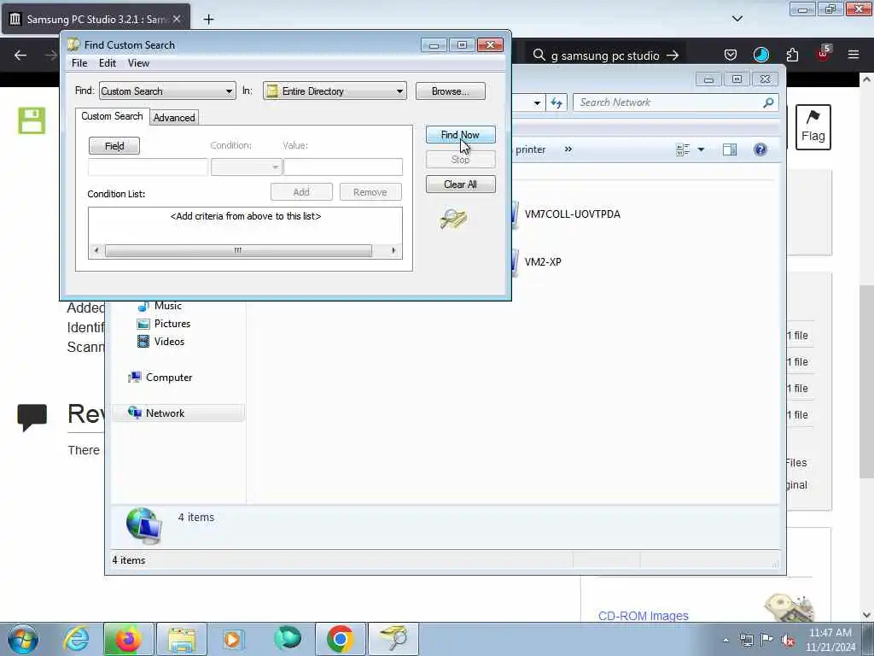Close the Samsung PC Studio browser tab
This screenshot has height=656, width=874.
click(x=177, y=19)
